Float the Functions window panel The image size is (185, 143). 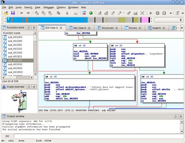[x=29, y=27]
